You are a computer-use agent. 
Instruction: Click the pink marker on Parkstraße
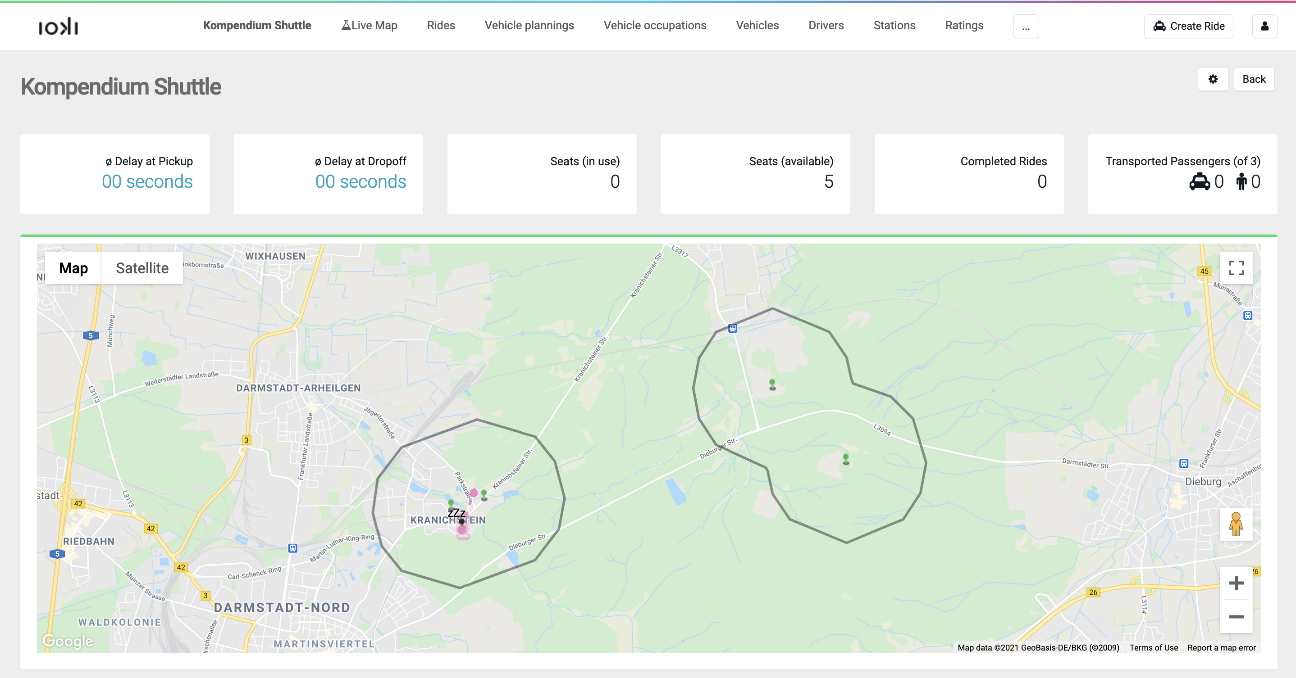coord(474,493)
